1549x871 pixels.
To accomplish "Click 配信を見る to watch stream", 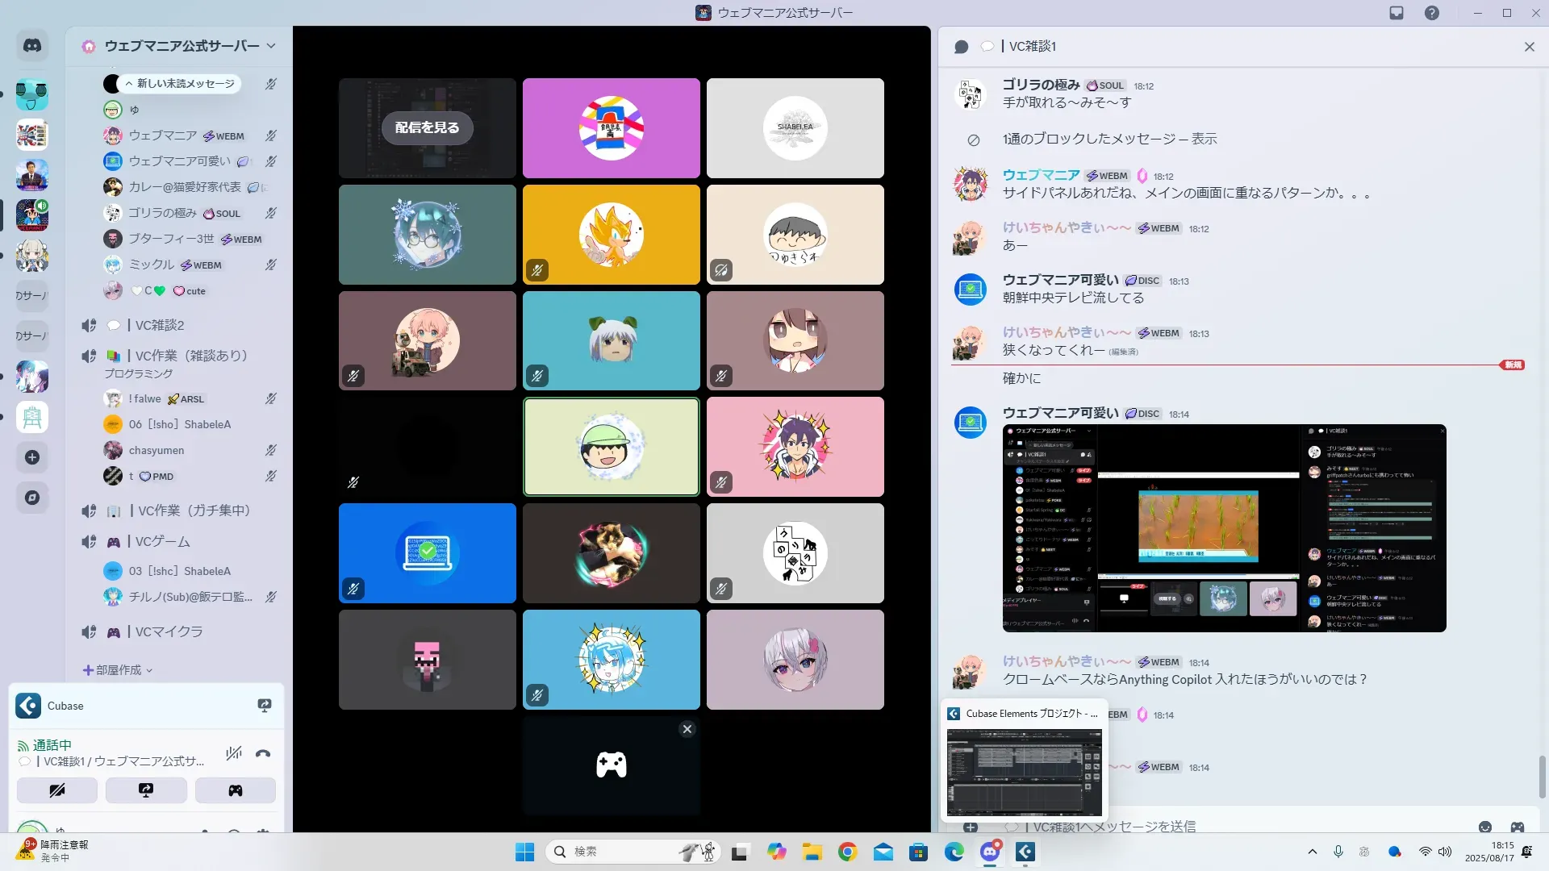I will (x=427, y=127).
